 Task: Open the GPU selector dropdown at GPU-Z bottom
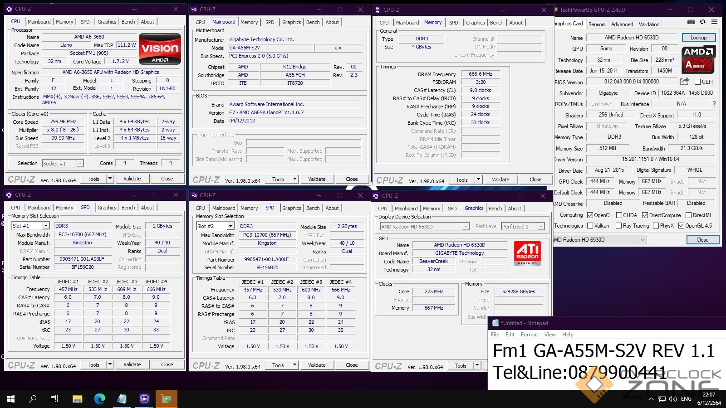pyautogui.click(x=600, y=240)
